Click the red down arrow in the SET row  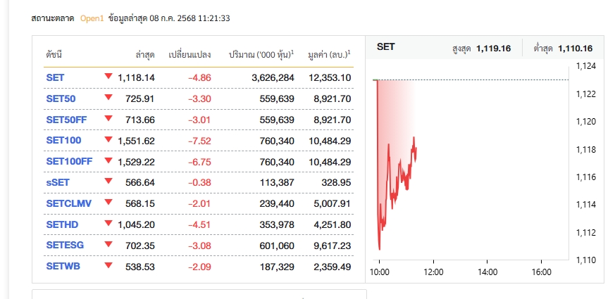click(x=108, y=76)
